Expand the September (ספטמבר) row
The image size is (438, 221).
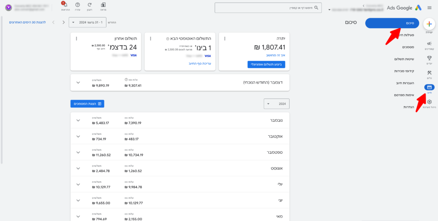[78, 152]
